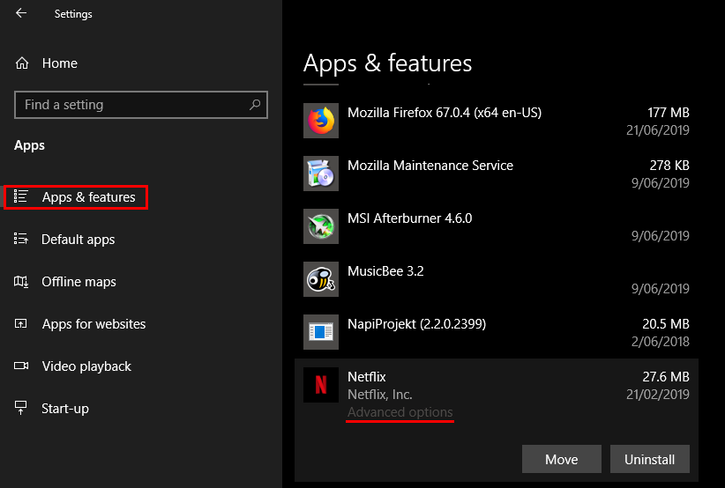The height and width of the screenshot is (488, 725).
Task: Click the Netflix, Inc. publisher text
Action: [380, 395]
